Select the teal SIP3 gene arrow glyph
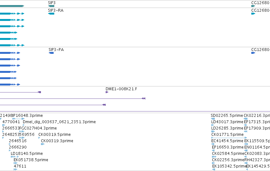Screen dimensions: 270x171 (51, 6)
